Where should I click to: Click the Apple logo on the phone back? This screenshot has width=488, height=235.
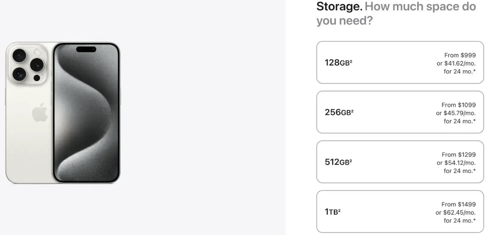pos(39,113)
